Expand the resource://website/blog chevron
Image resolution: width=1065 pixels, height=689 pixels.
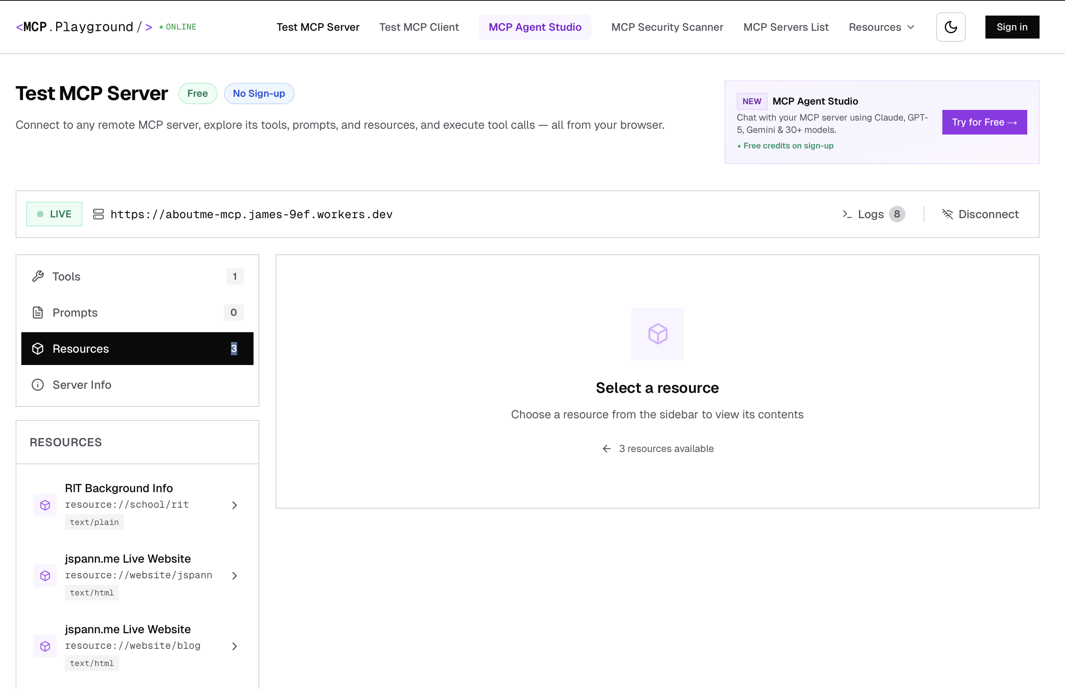(x=235, y=646)
